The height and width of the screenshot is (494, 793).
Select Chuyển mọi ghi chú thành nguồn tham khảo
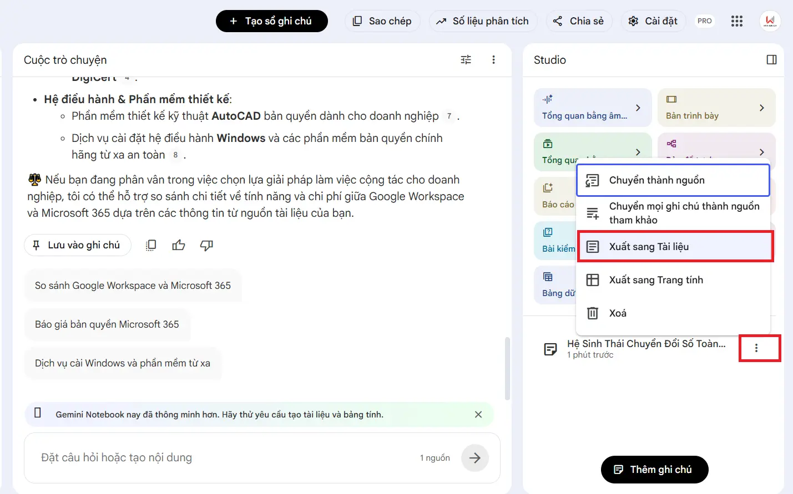673,213
